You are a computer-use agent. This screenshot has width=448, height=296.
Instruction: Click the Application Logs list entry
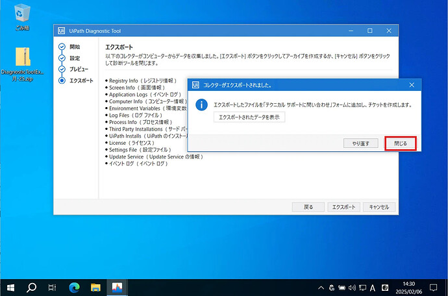point(143,95)
